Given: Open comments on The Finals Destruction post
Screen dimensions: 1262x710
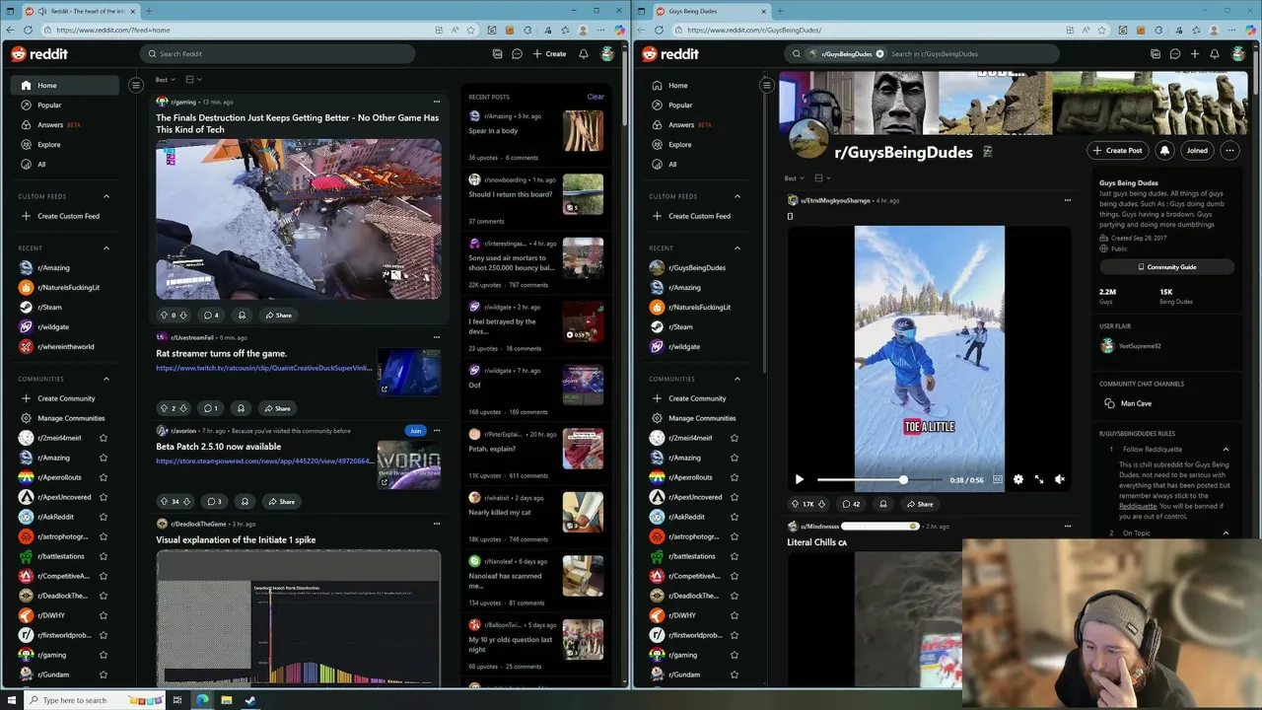Looking at the screenshot, I should click(211, 316).
